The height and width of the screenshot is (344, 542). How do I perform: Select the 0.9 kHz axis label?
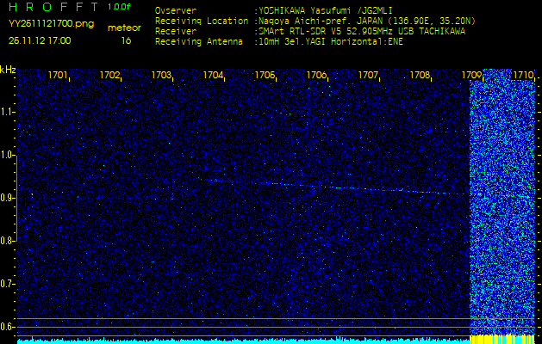tap(8, 198)
